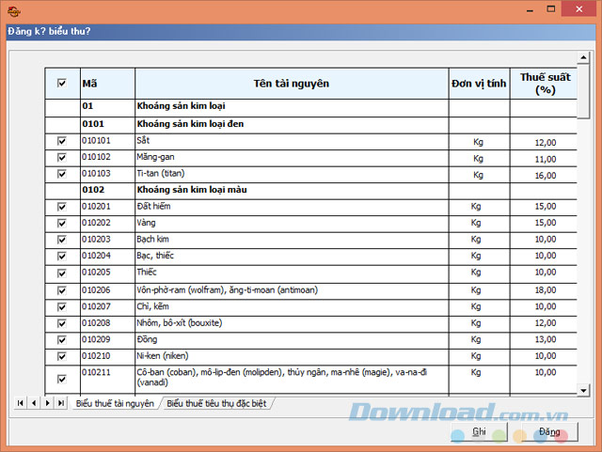Screen dimensions: 602x452
Task: Go to previous sheet using navigation arrow
Action: click(33, 403)
